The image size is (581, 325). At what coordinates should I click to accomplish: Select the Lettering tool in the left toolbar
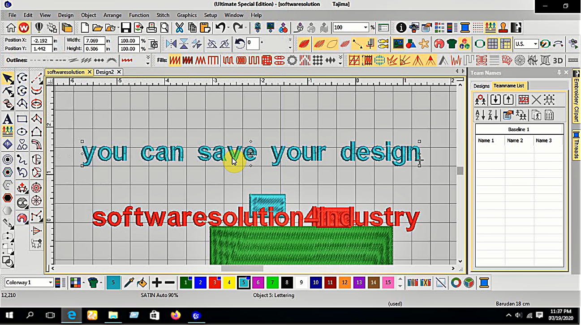pos(9,119)
